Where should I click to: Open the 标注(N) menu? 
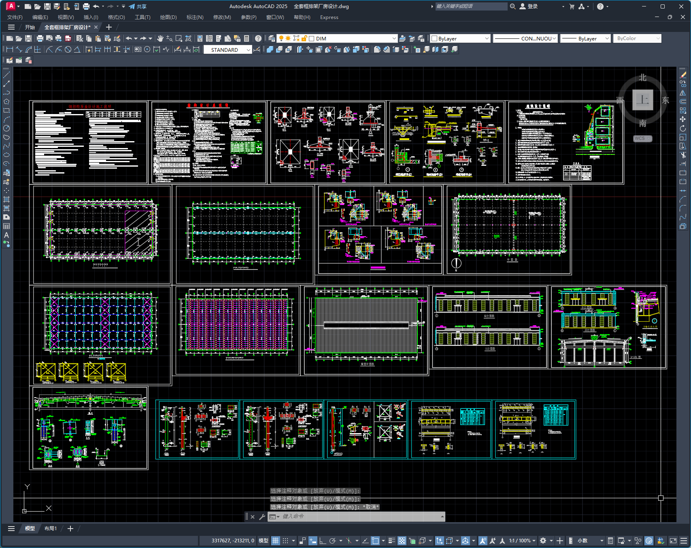(x=195, y=17)
